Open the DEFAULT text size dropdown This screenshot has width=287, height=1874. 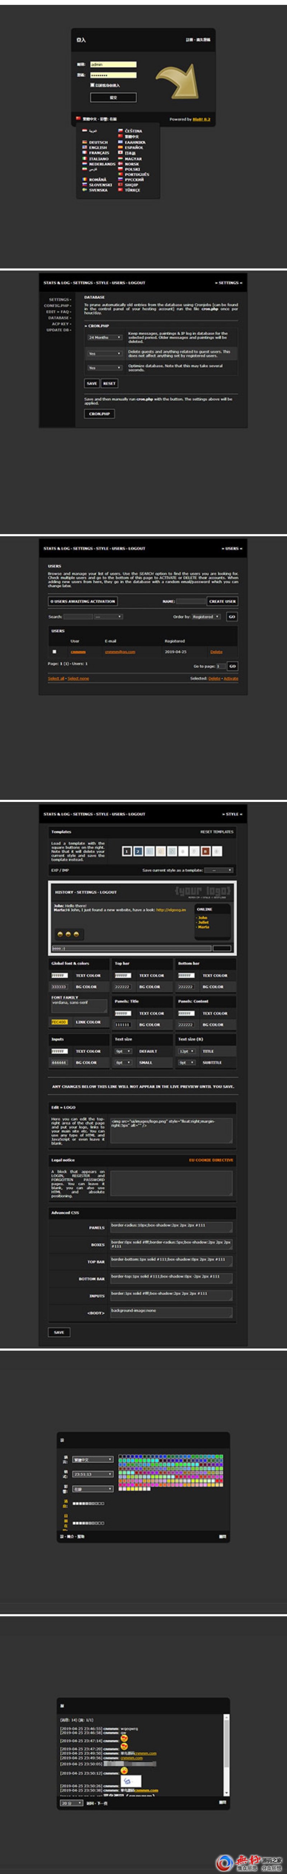124,1051
